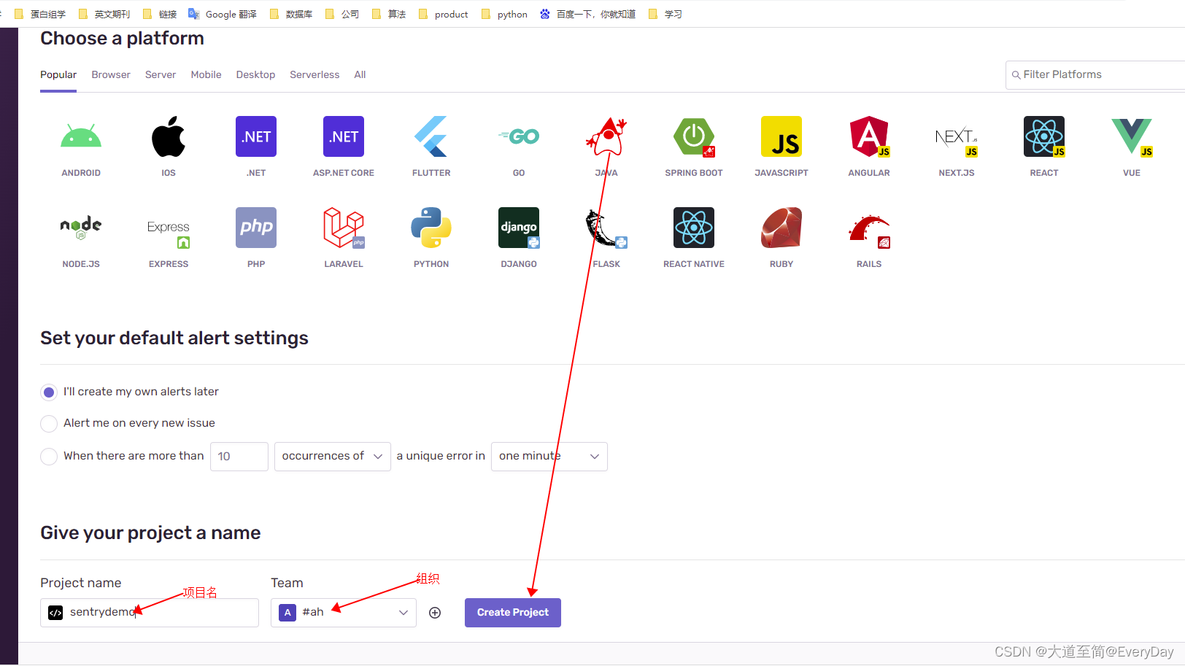The height and width of the screenshot is (666, 1185).
Task: Expand the Team '#ah' dropdown
Action: click(x=344, y=613)
